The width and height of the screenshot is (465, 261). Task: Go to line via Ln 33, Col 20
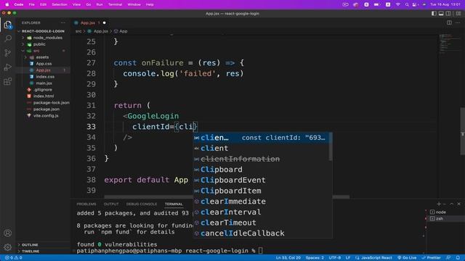pos(288,258)
